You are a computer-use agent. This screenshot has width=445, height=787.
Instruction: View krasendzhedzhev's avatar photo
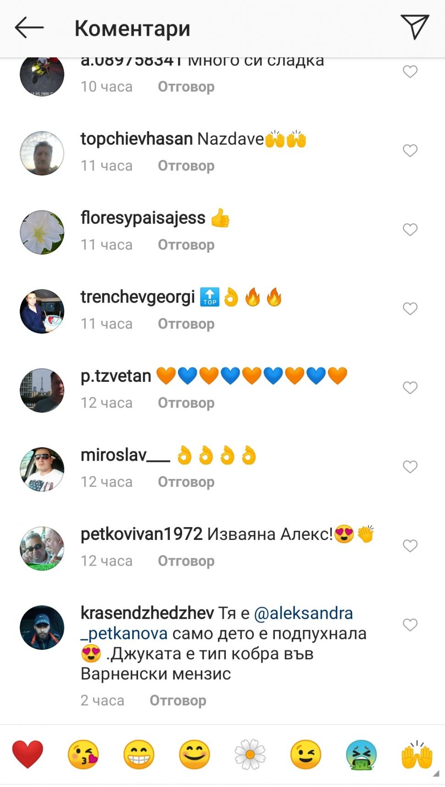(42, 627)
